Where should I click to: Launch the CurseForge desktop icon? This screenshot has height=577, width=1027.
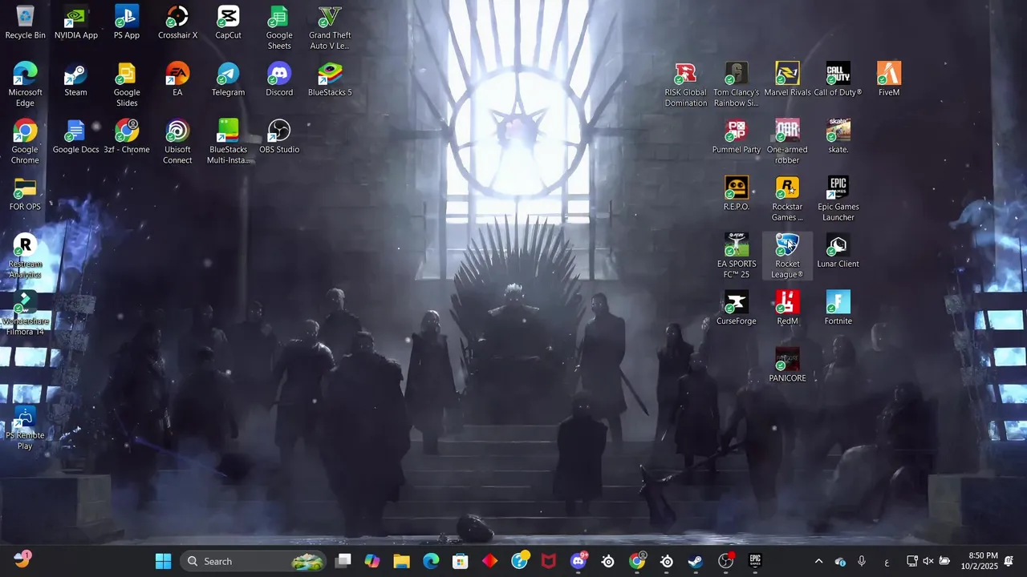pyautogui.click(x=736, y=309)
